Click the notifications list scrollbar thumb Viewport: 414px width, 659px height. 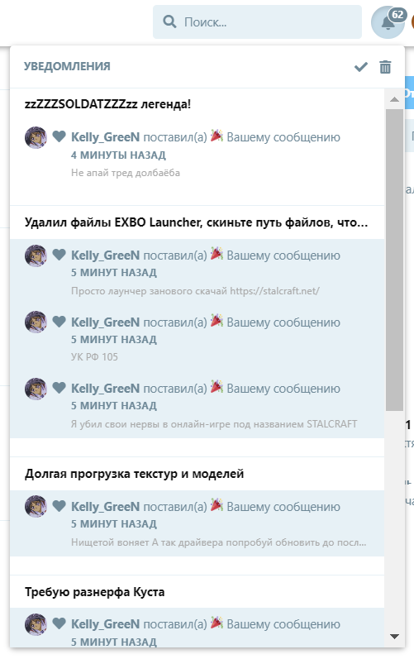tap(394, 260)
